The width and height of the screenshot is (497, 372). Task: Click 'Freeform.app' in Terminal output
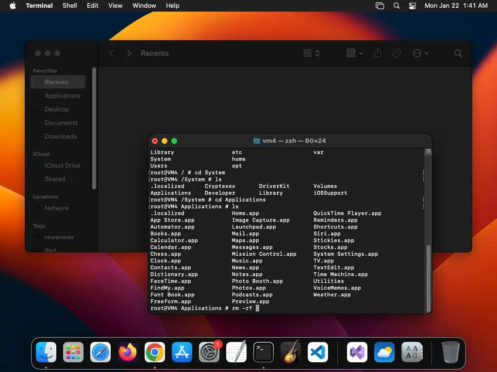pyautogui.click(x=170, y=301)
